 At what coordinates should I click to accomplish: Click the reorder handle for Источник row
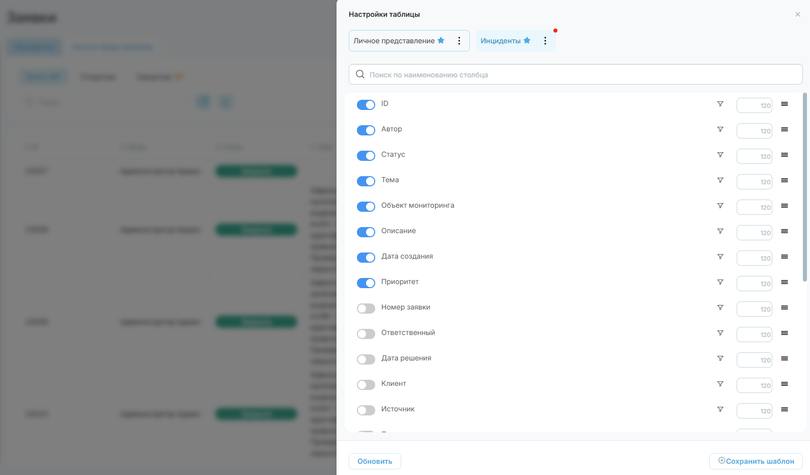coord(785,409)
